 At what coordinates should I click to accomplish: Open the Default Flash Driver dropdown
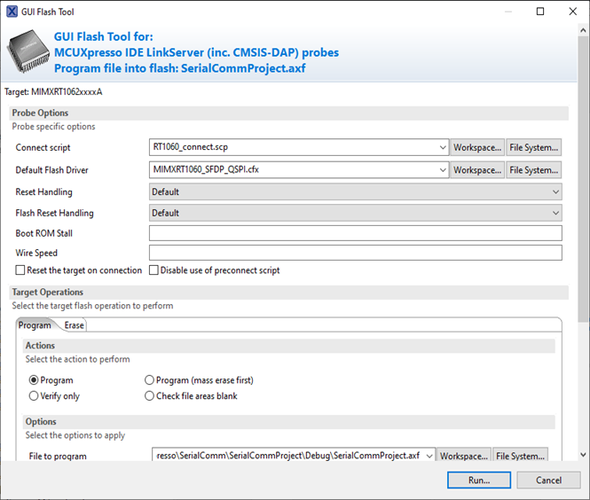click(x=443, y=170)
